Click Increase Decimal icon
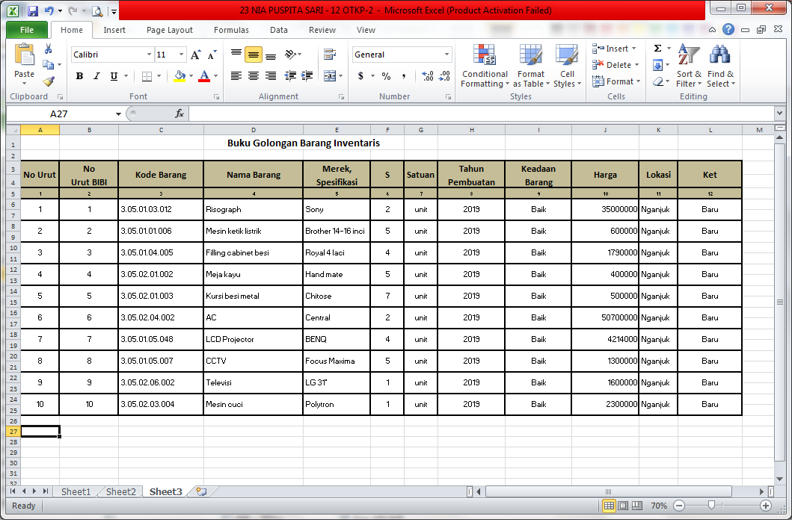This screenshot has height=528, width=792. [x=427, y=76]
